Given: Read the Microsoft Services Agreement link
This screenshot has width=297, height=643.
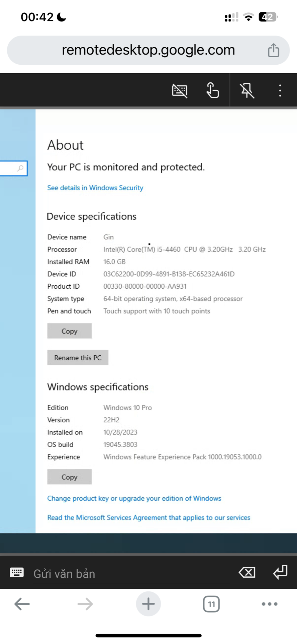Looking at the screenshot, I should tap(149, 517).
